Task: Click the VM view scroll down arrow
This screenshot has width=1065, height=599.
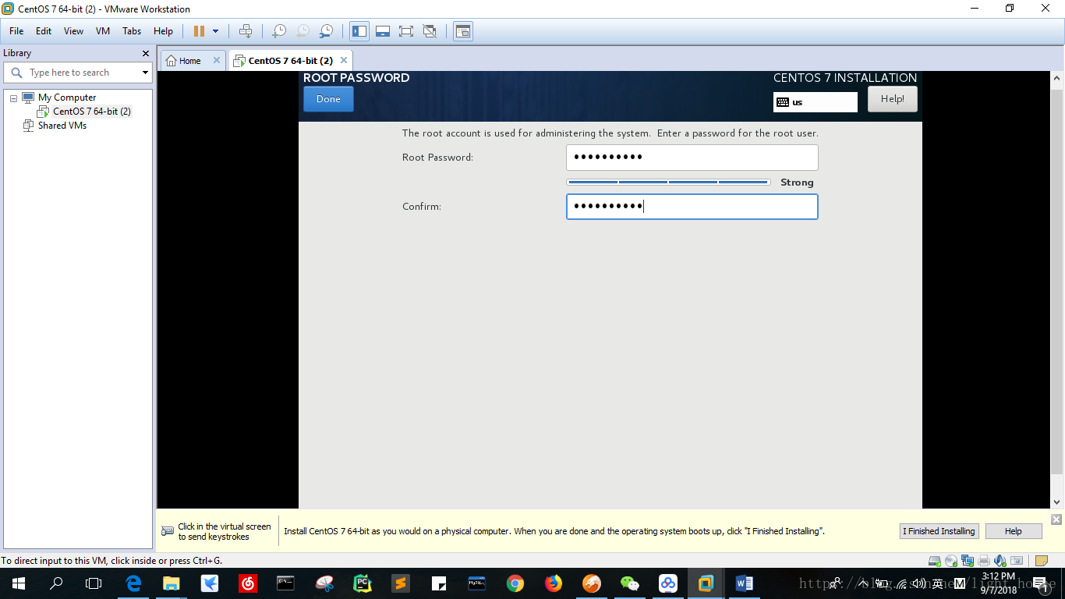Action: 1057,503
